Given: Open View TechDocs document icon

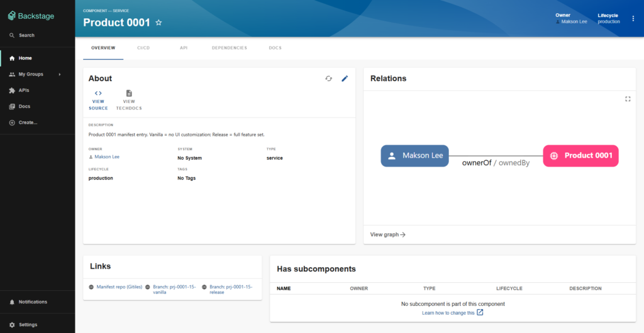Looking at the screenshot, I should pyautogui.click(x=129, y=94).
